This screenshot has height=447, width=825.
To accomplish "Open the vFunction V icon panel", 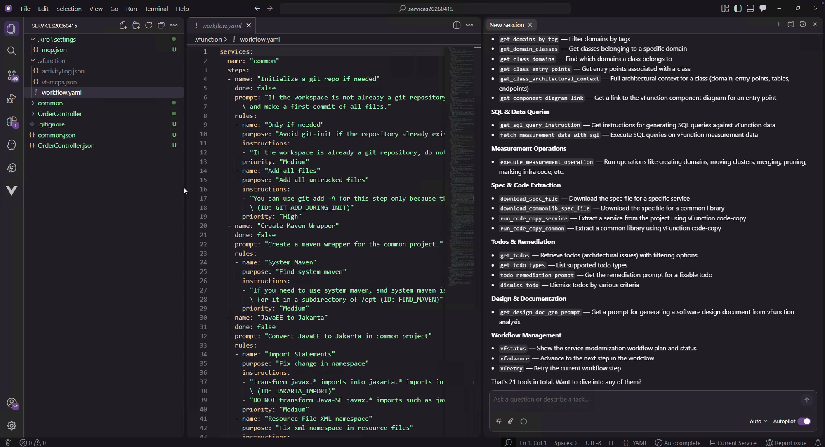I will (x=12, y=190).
